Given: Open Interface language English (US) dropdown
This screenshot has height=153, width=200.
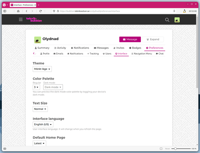Looking at the screenshot, I should (43, 124).
